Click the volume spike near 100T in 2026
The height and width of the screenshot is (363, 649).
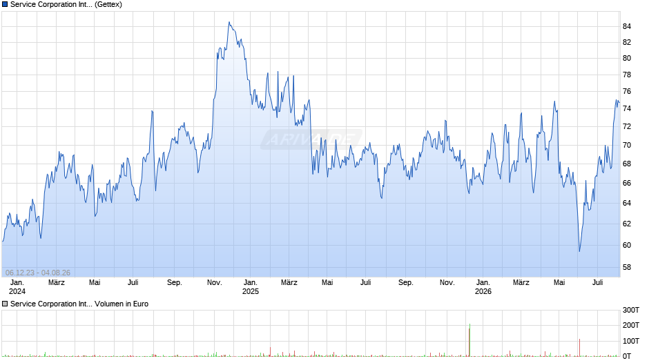pyautogui.click(x=579, y=348)
